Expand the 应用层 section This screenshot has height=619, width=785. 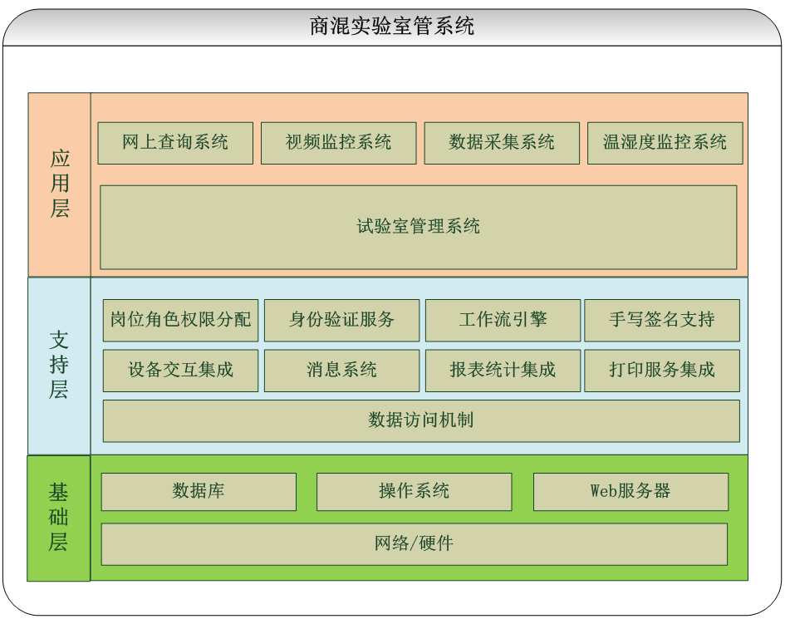[60, 184]
